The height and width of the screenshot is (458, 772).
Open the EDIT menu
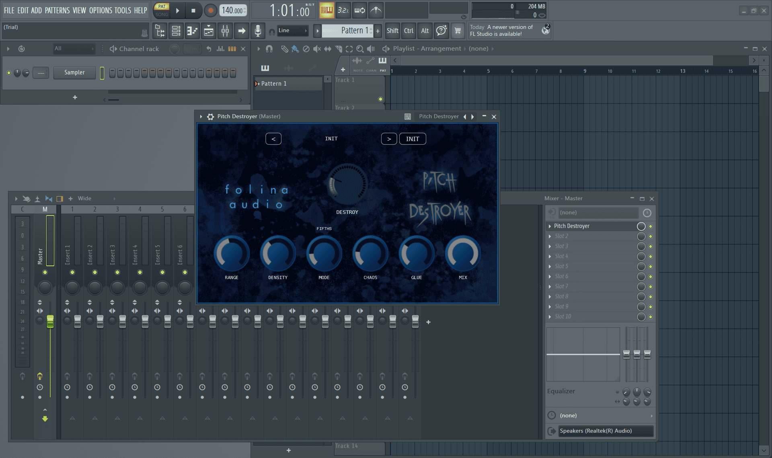pos(23,10)
